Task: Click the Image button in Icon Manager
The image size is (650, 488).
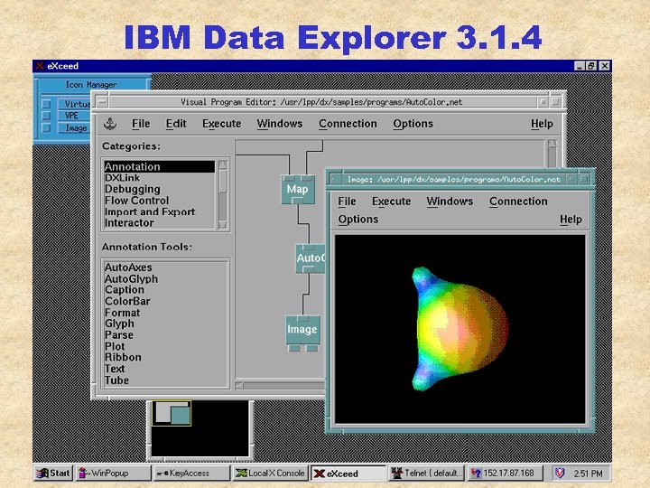Action: 74,127
